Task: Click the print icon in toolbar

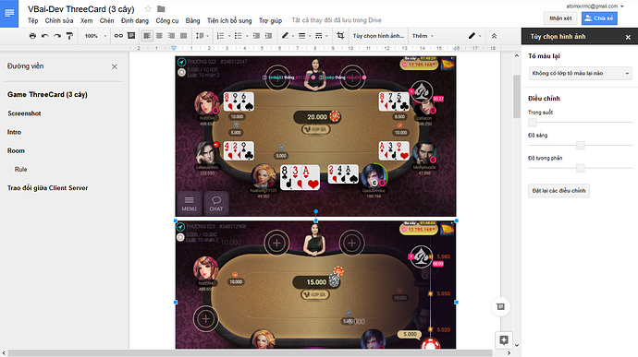Action: click(x=32, y=36)
